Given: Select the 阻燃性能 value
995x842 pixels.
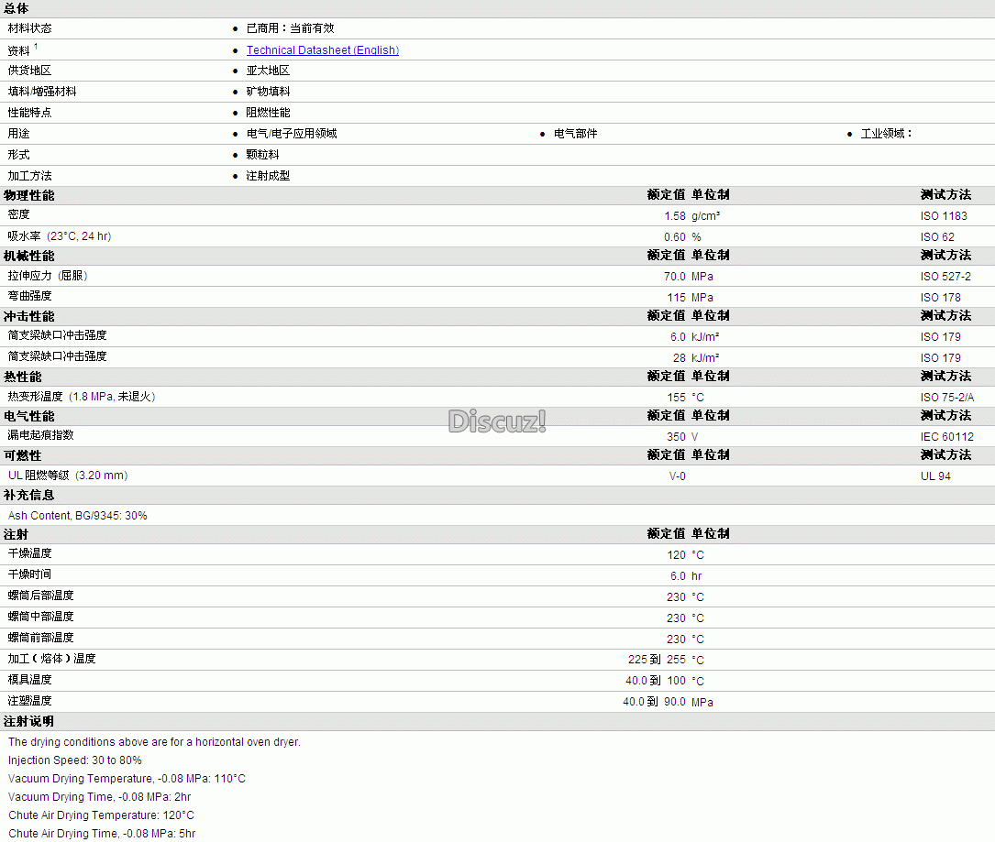Looking at the screenshot, I should click(x=268, y=113).
